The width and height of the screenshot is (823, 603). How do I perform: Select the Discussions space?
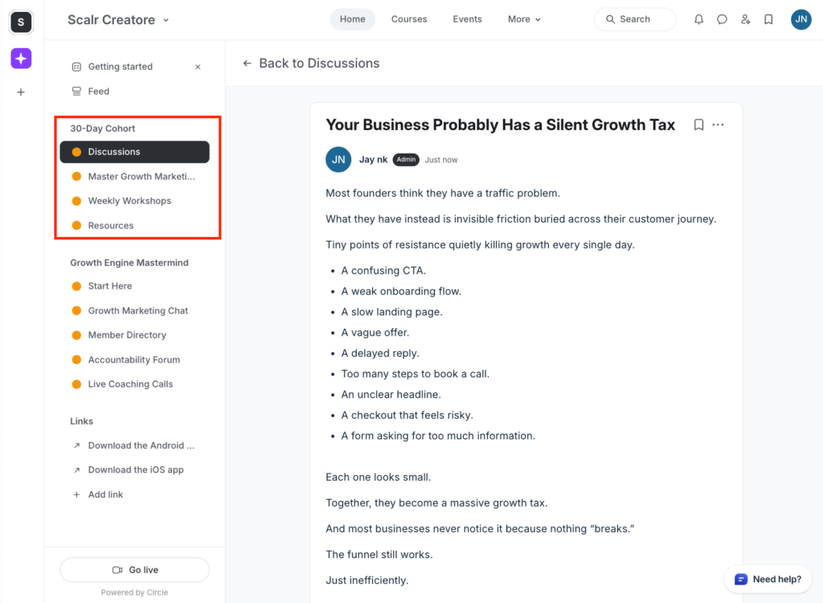pos(134,152)
